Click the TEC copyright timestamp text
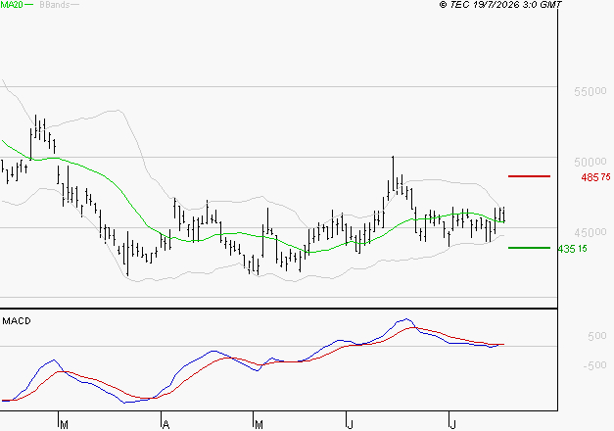This screenshot has height=431, width=614. tap(500, 5)
